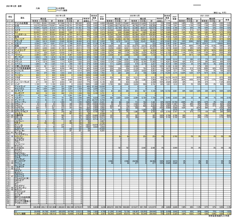Screen dimensions: 238x221
Task: Select the 台湾 country cell
Action: (23, 25)
